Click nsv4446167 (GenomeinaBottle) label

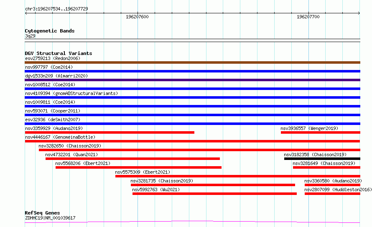tap(60, 137)
